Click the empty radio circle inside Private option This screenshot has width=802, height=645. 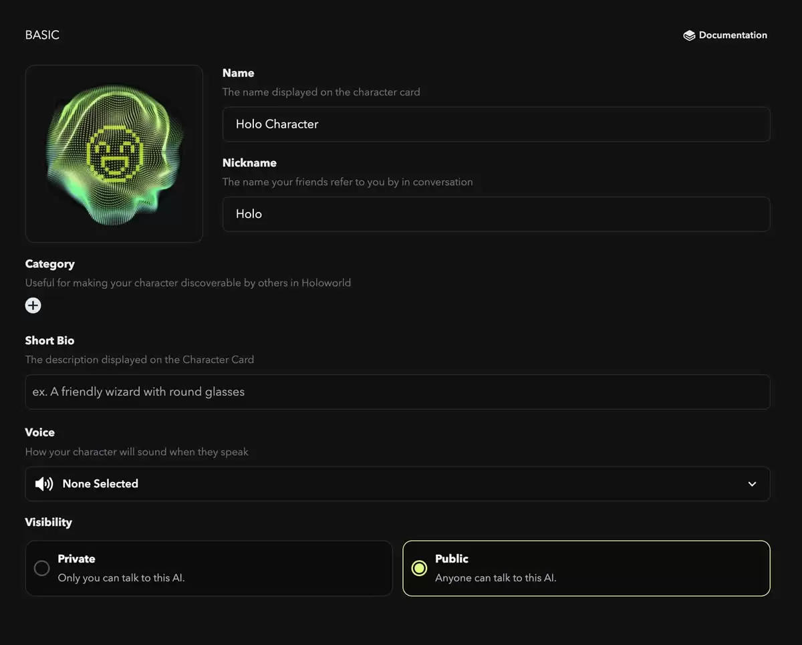[x=41, y=568]
